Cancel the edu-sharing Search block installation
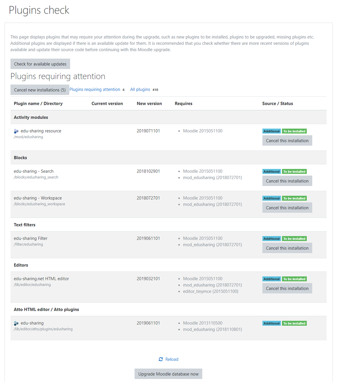Screen dimensions: 338x382 (x=287, y=181)
